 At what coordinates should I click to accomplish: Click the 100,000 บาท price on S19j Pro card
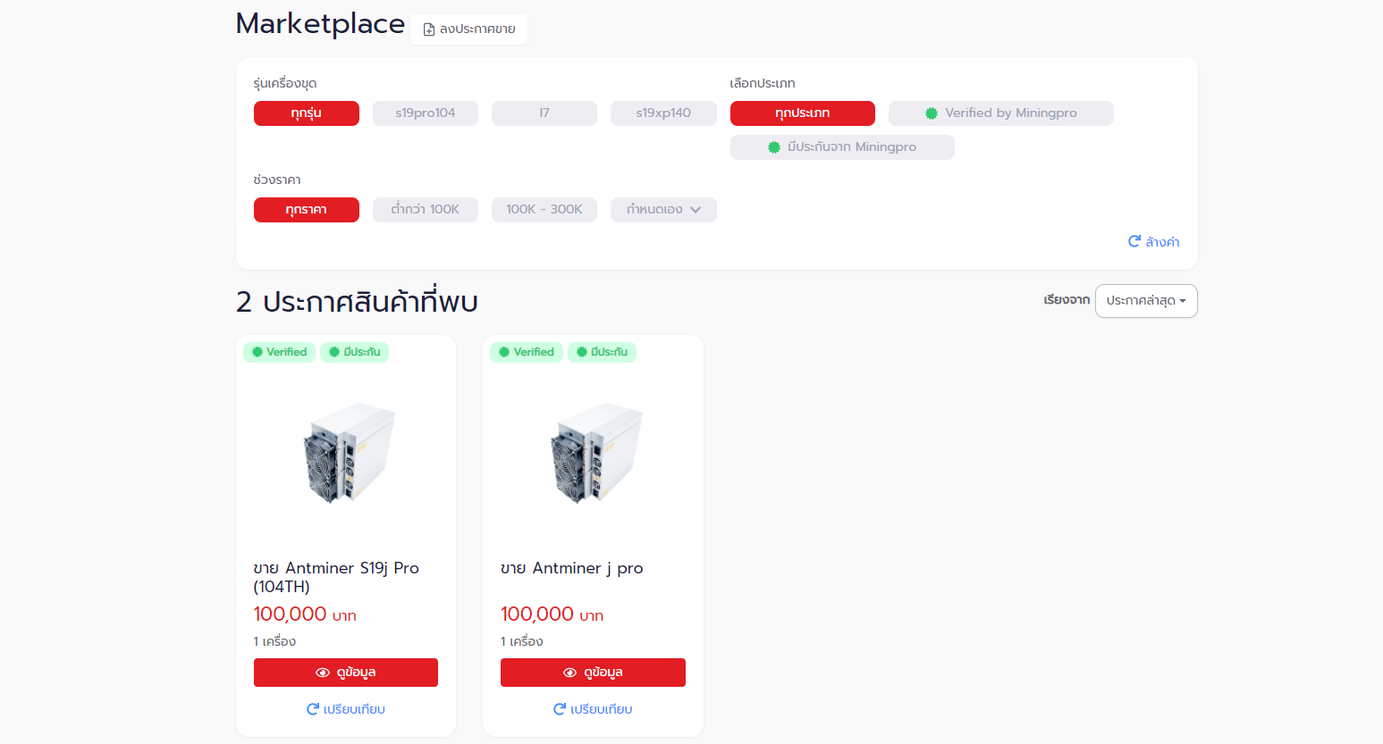[x=305, y=614]
